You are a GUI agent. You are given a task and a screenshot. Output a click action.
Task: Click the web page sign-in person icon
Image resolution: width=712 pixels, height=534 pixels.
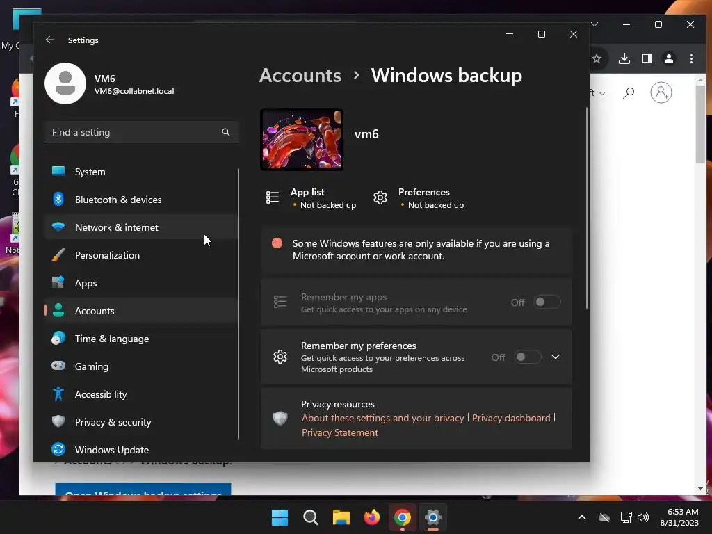pyautogui.click(x=661, y=92)
